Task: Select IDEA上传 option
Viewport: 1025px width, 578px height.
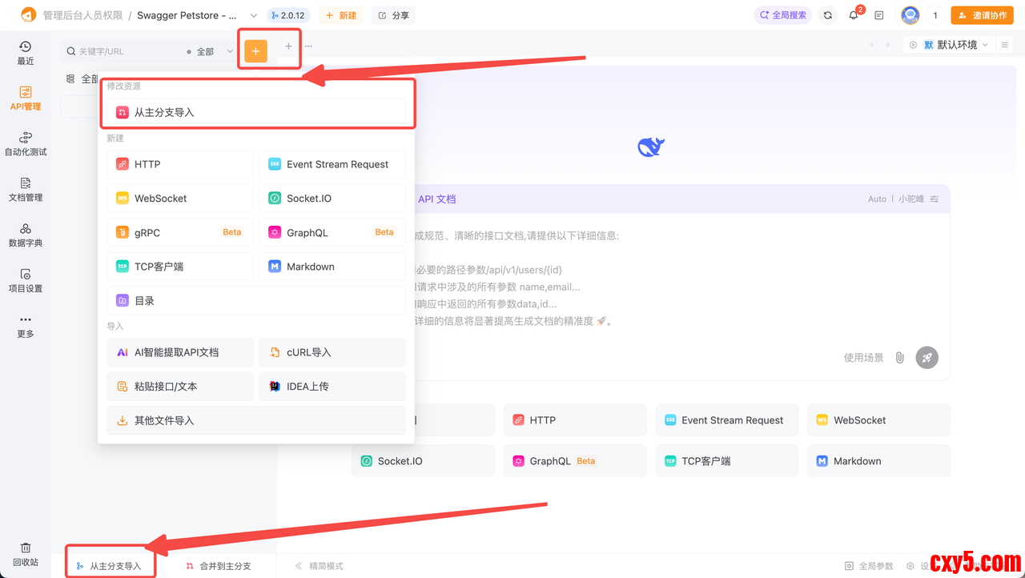Action: (332, 387)
